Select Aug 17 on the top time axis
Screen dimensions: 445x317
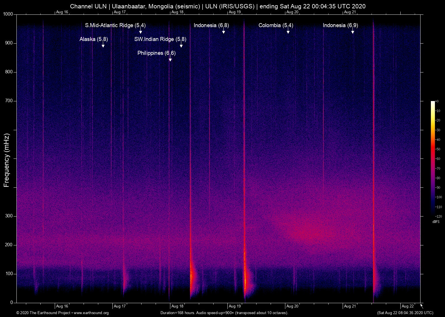point(120,12)
